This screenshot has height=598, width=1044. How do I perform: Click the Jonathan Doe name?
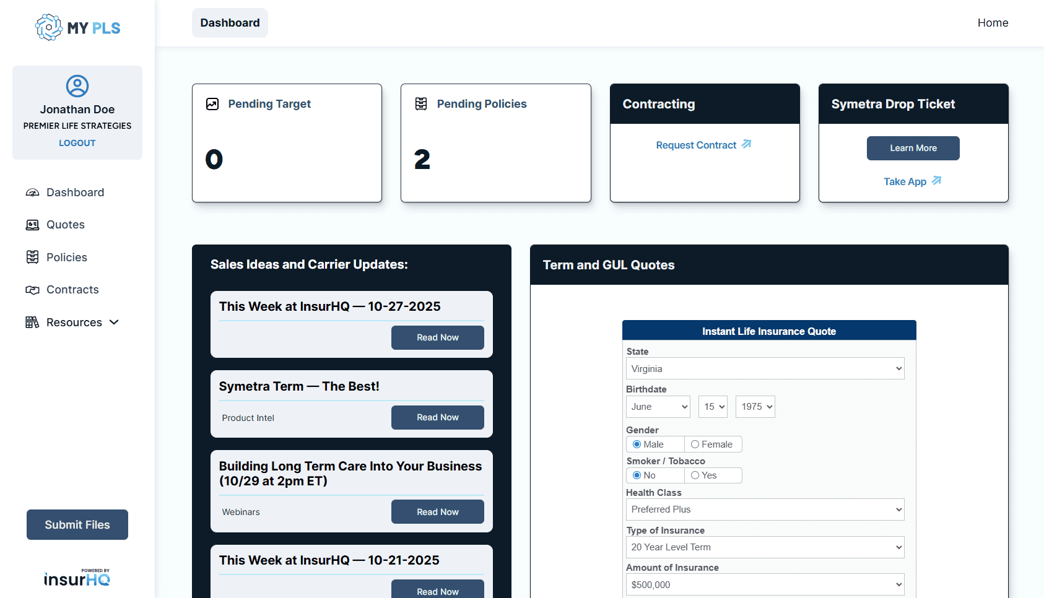[77, 110]
